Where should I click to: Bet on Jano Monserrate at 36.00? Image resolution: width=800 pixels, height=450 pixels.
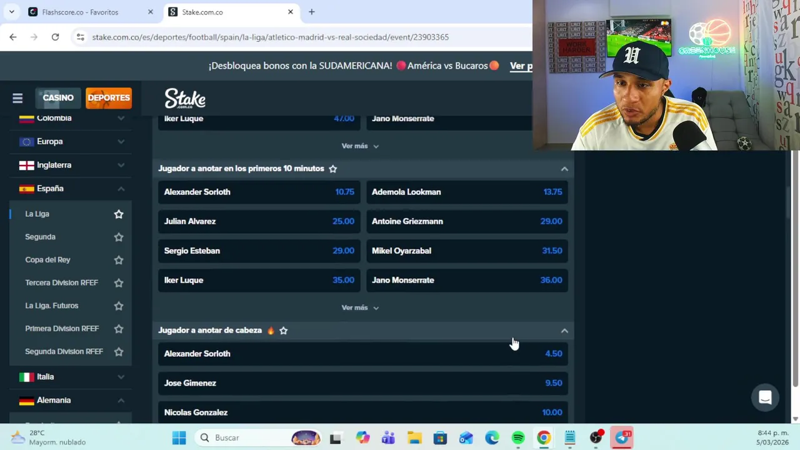coord(467,280)
